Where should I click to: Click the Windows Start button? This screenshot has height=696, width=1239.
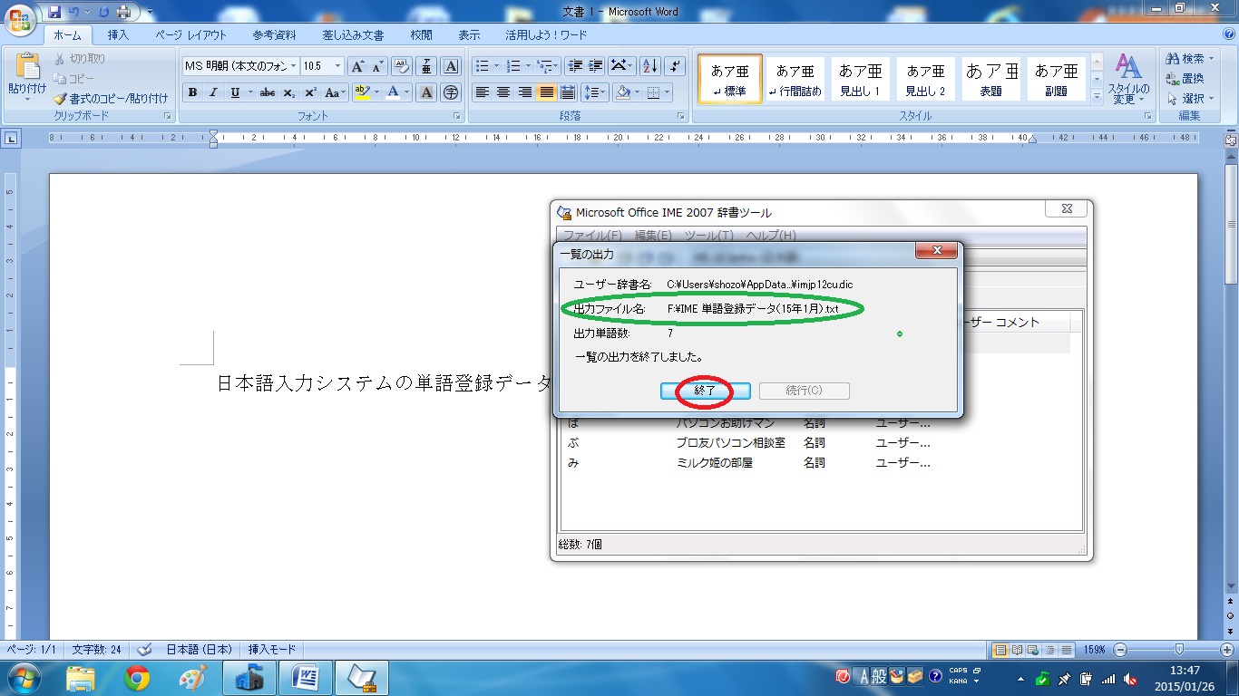24,678
